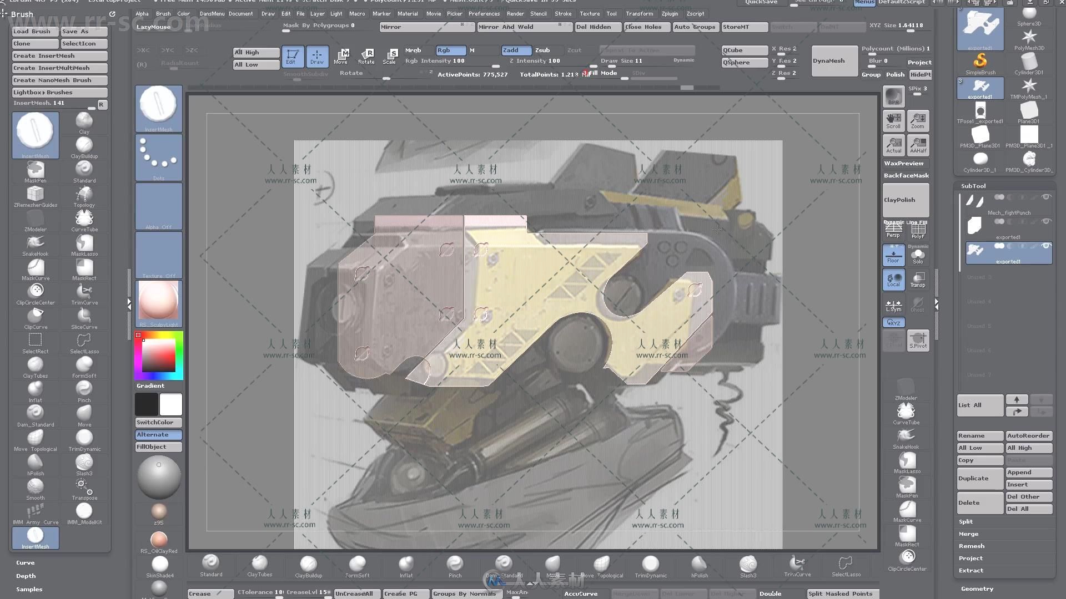The image size is (1066, 599).
Task: Click Mirror And Weld button
Action: pos(524,27)
